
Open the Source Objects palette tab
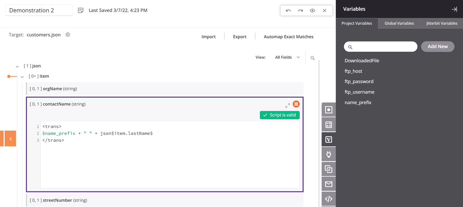click(x=329, y=110)
